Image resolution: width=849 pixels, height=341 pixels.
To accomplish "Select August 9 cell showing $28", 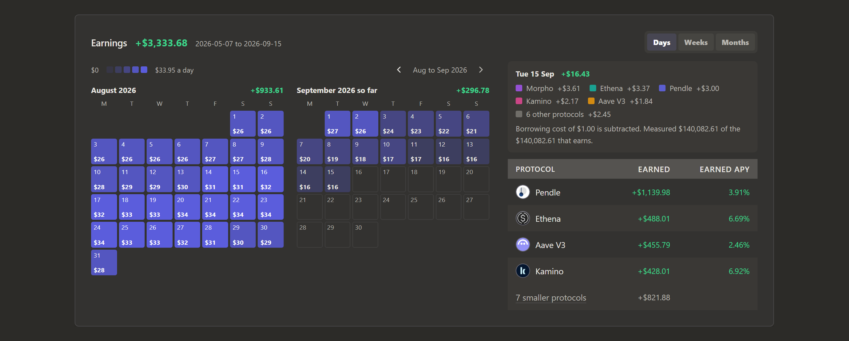I will 271,152.
